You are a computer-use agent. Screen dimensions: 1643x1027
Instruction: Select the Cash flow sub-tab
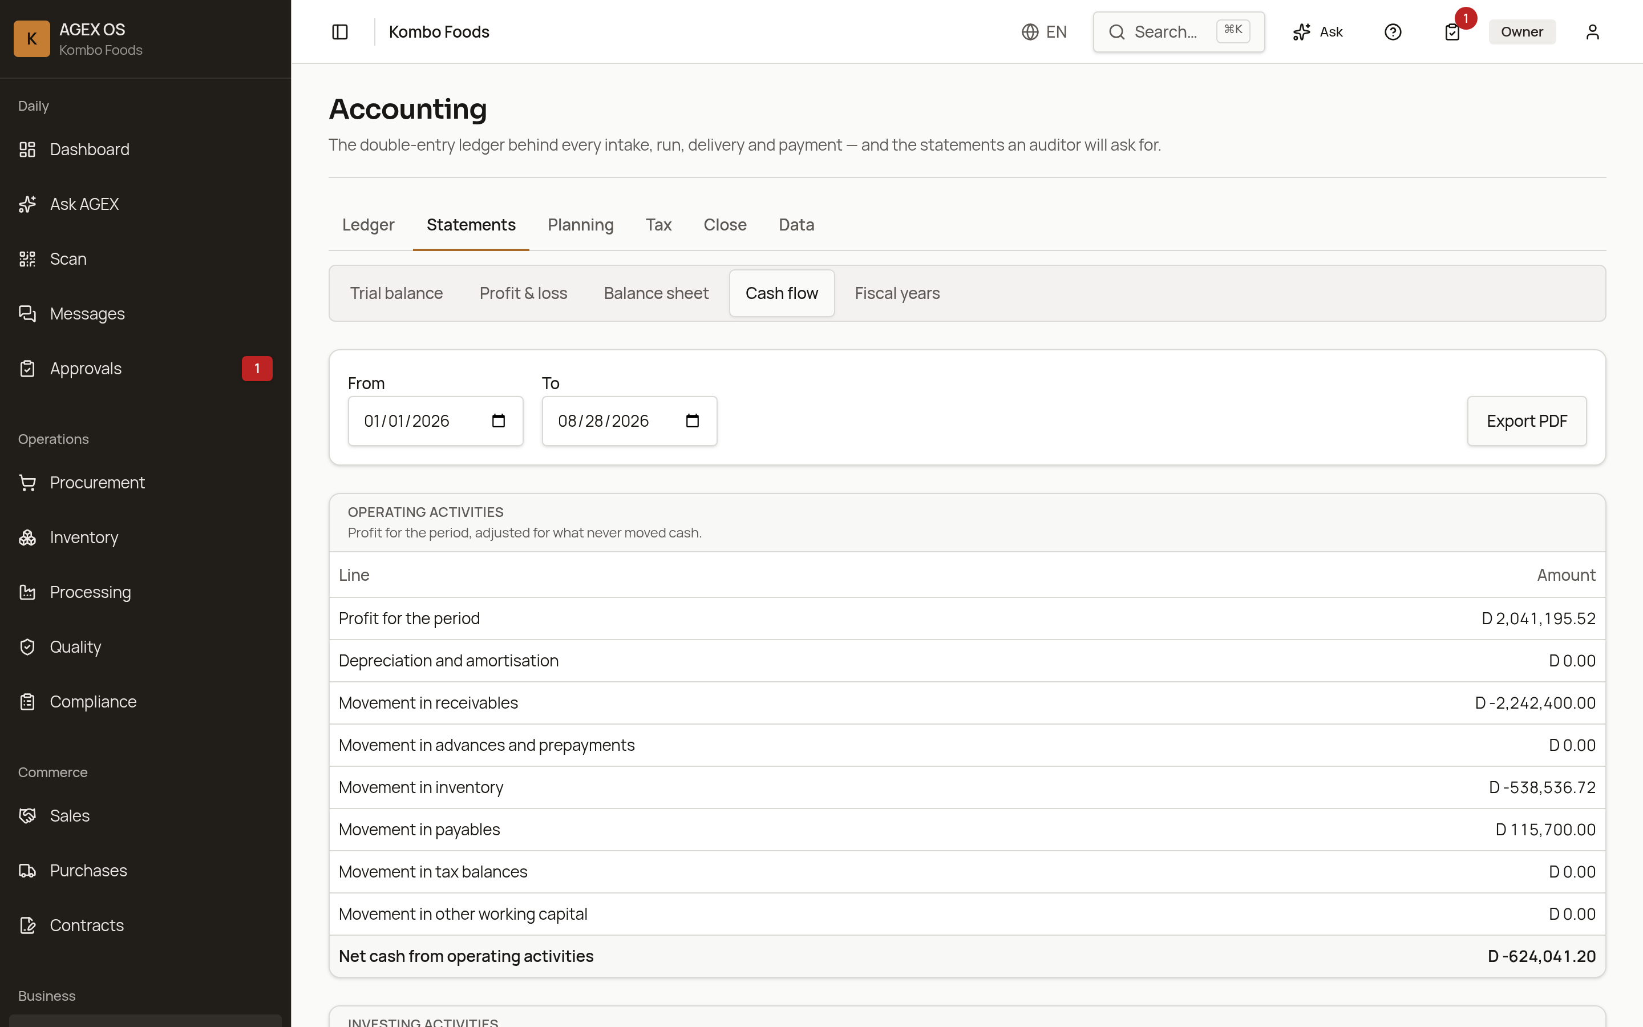782,293
